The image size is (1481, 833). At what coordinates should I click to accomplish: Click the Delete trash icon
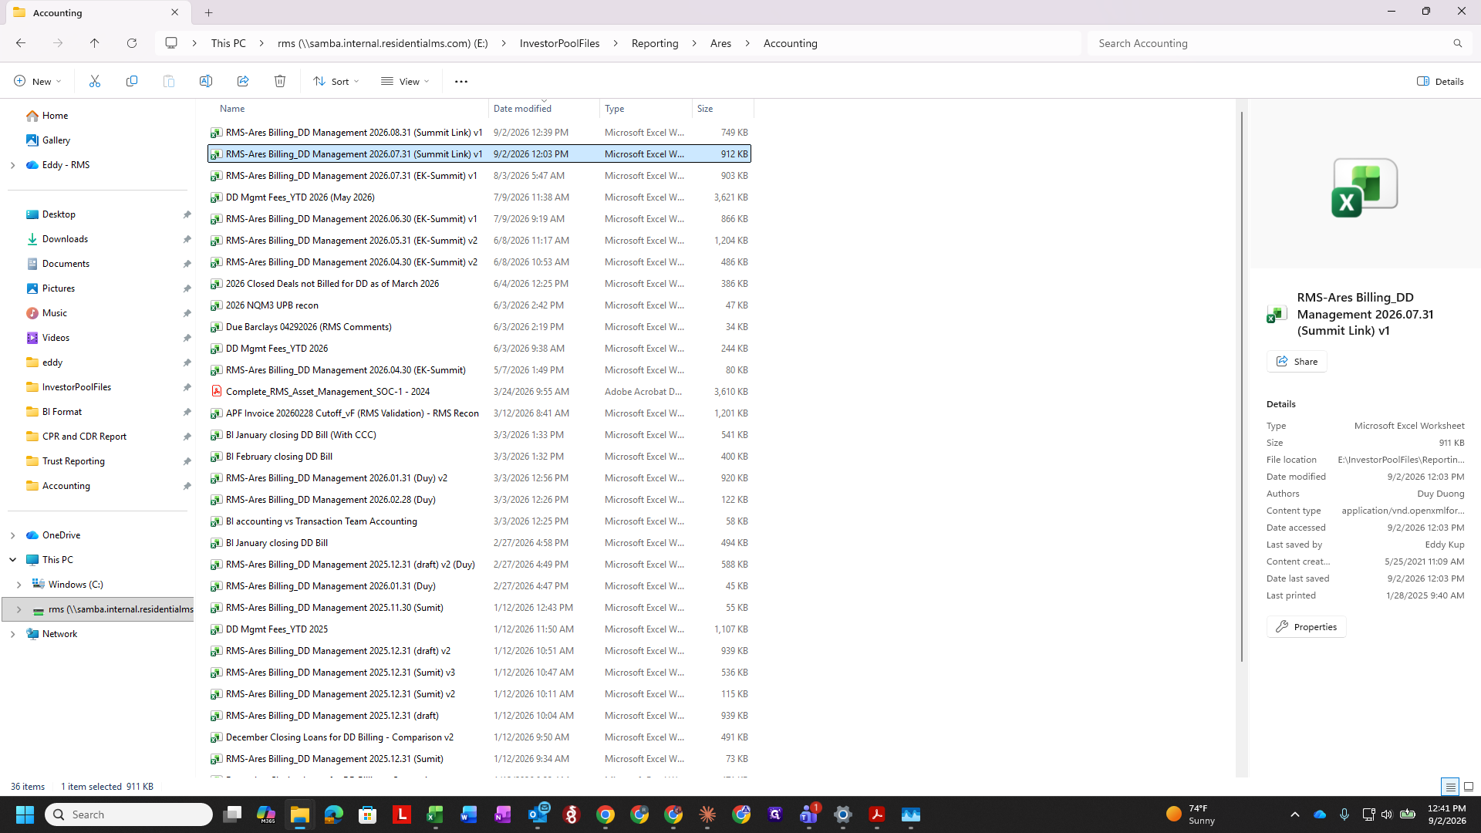[x=280, y=81]
